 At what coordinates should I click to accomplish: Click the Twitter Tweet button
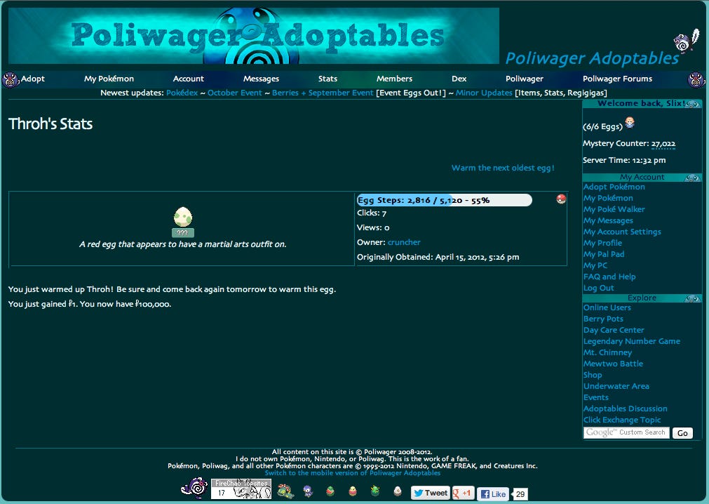[x=431, y=493]
